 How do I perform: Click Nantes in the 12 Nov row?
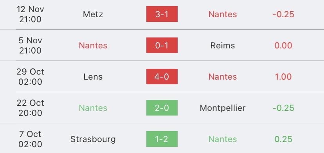pyautogui.click(x=223, y=14)
